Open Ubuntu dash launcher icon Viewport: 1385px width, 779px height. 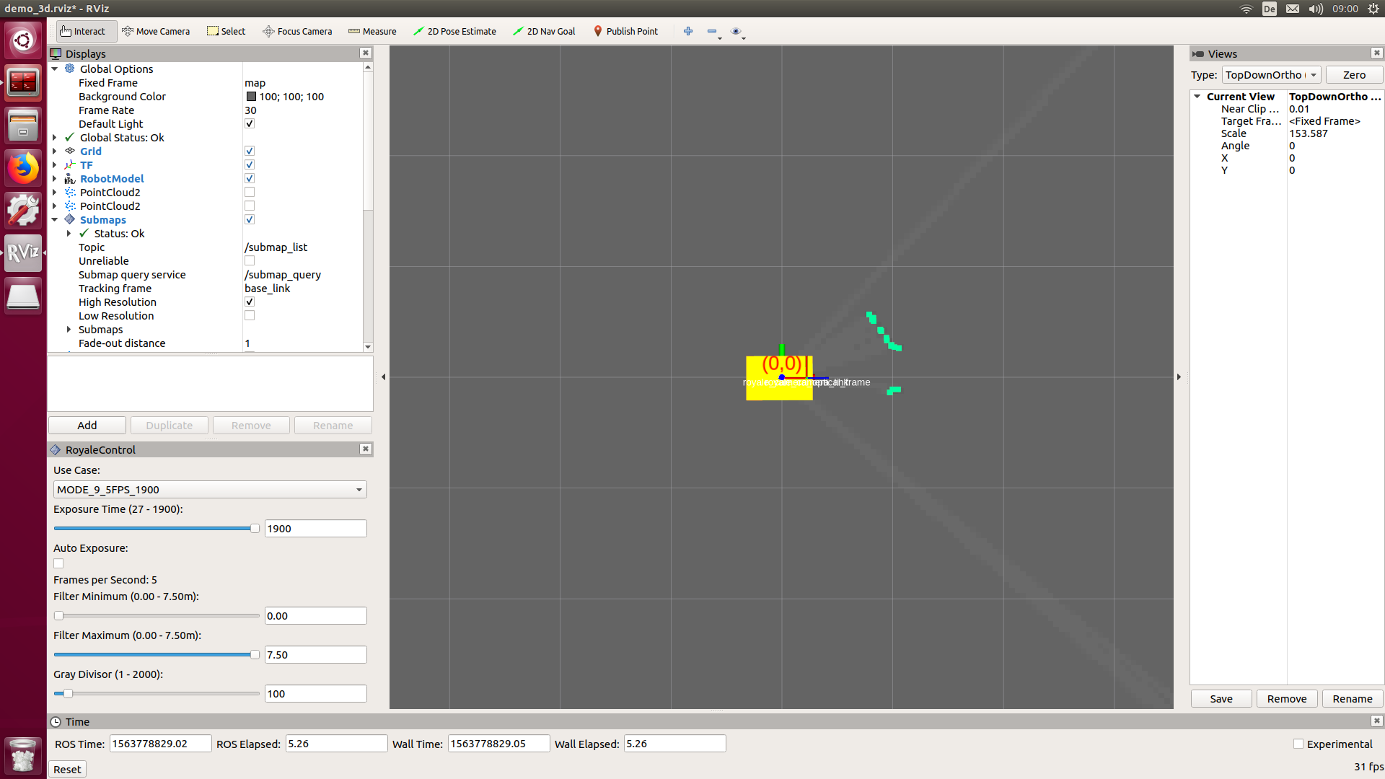click(x=23, y=40)
